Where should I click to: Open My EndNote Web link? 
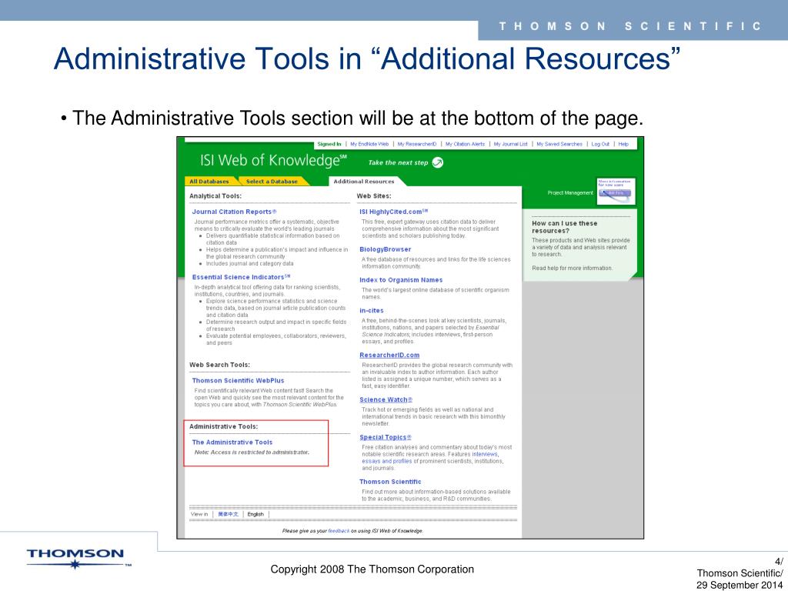click(369, 144)
